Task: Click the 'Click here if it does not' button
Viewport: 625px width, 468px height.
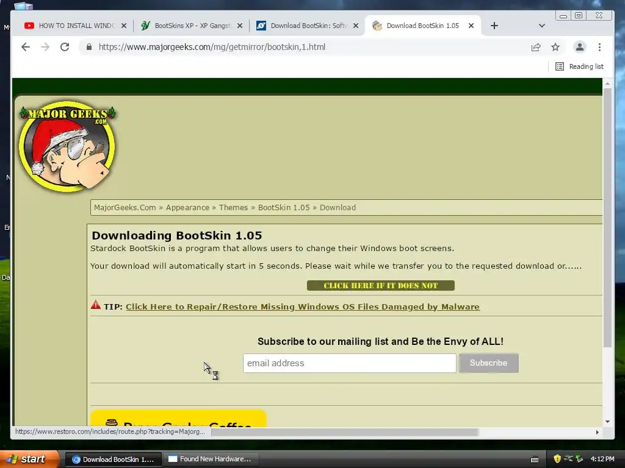Action: (x=381, y=285)
